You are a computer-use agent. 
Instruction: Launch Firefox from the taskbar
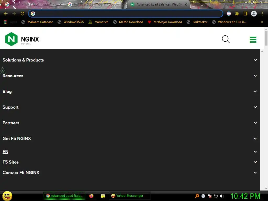tap(91, 196)
